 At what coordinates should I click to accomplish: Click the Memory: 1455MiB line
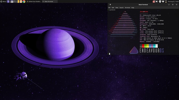click(x=149, y=42)
